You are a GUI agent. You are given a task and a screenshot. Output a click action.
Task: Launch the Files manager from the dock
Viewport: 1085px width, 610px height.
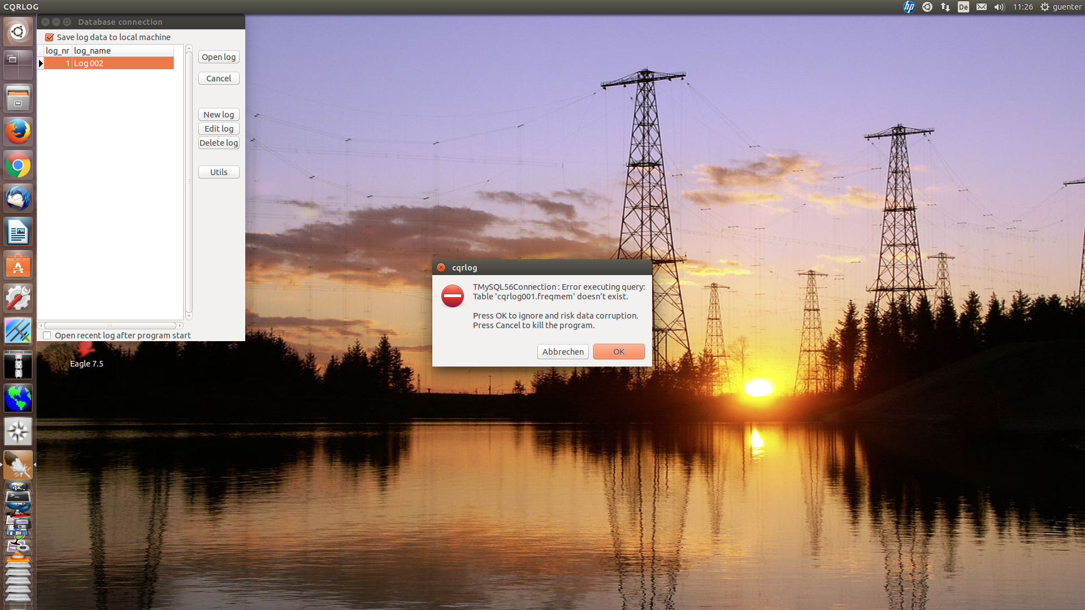[18, 98]
